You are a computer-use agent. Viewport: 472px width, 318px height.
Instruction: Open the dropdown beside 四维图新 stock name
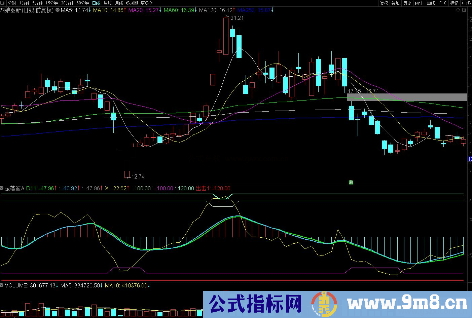pos(57,10)
